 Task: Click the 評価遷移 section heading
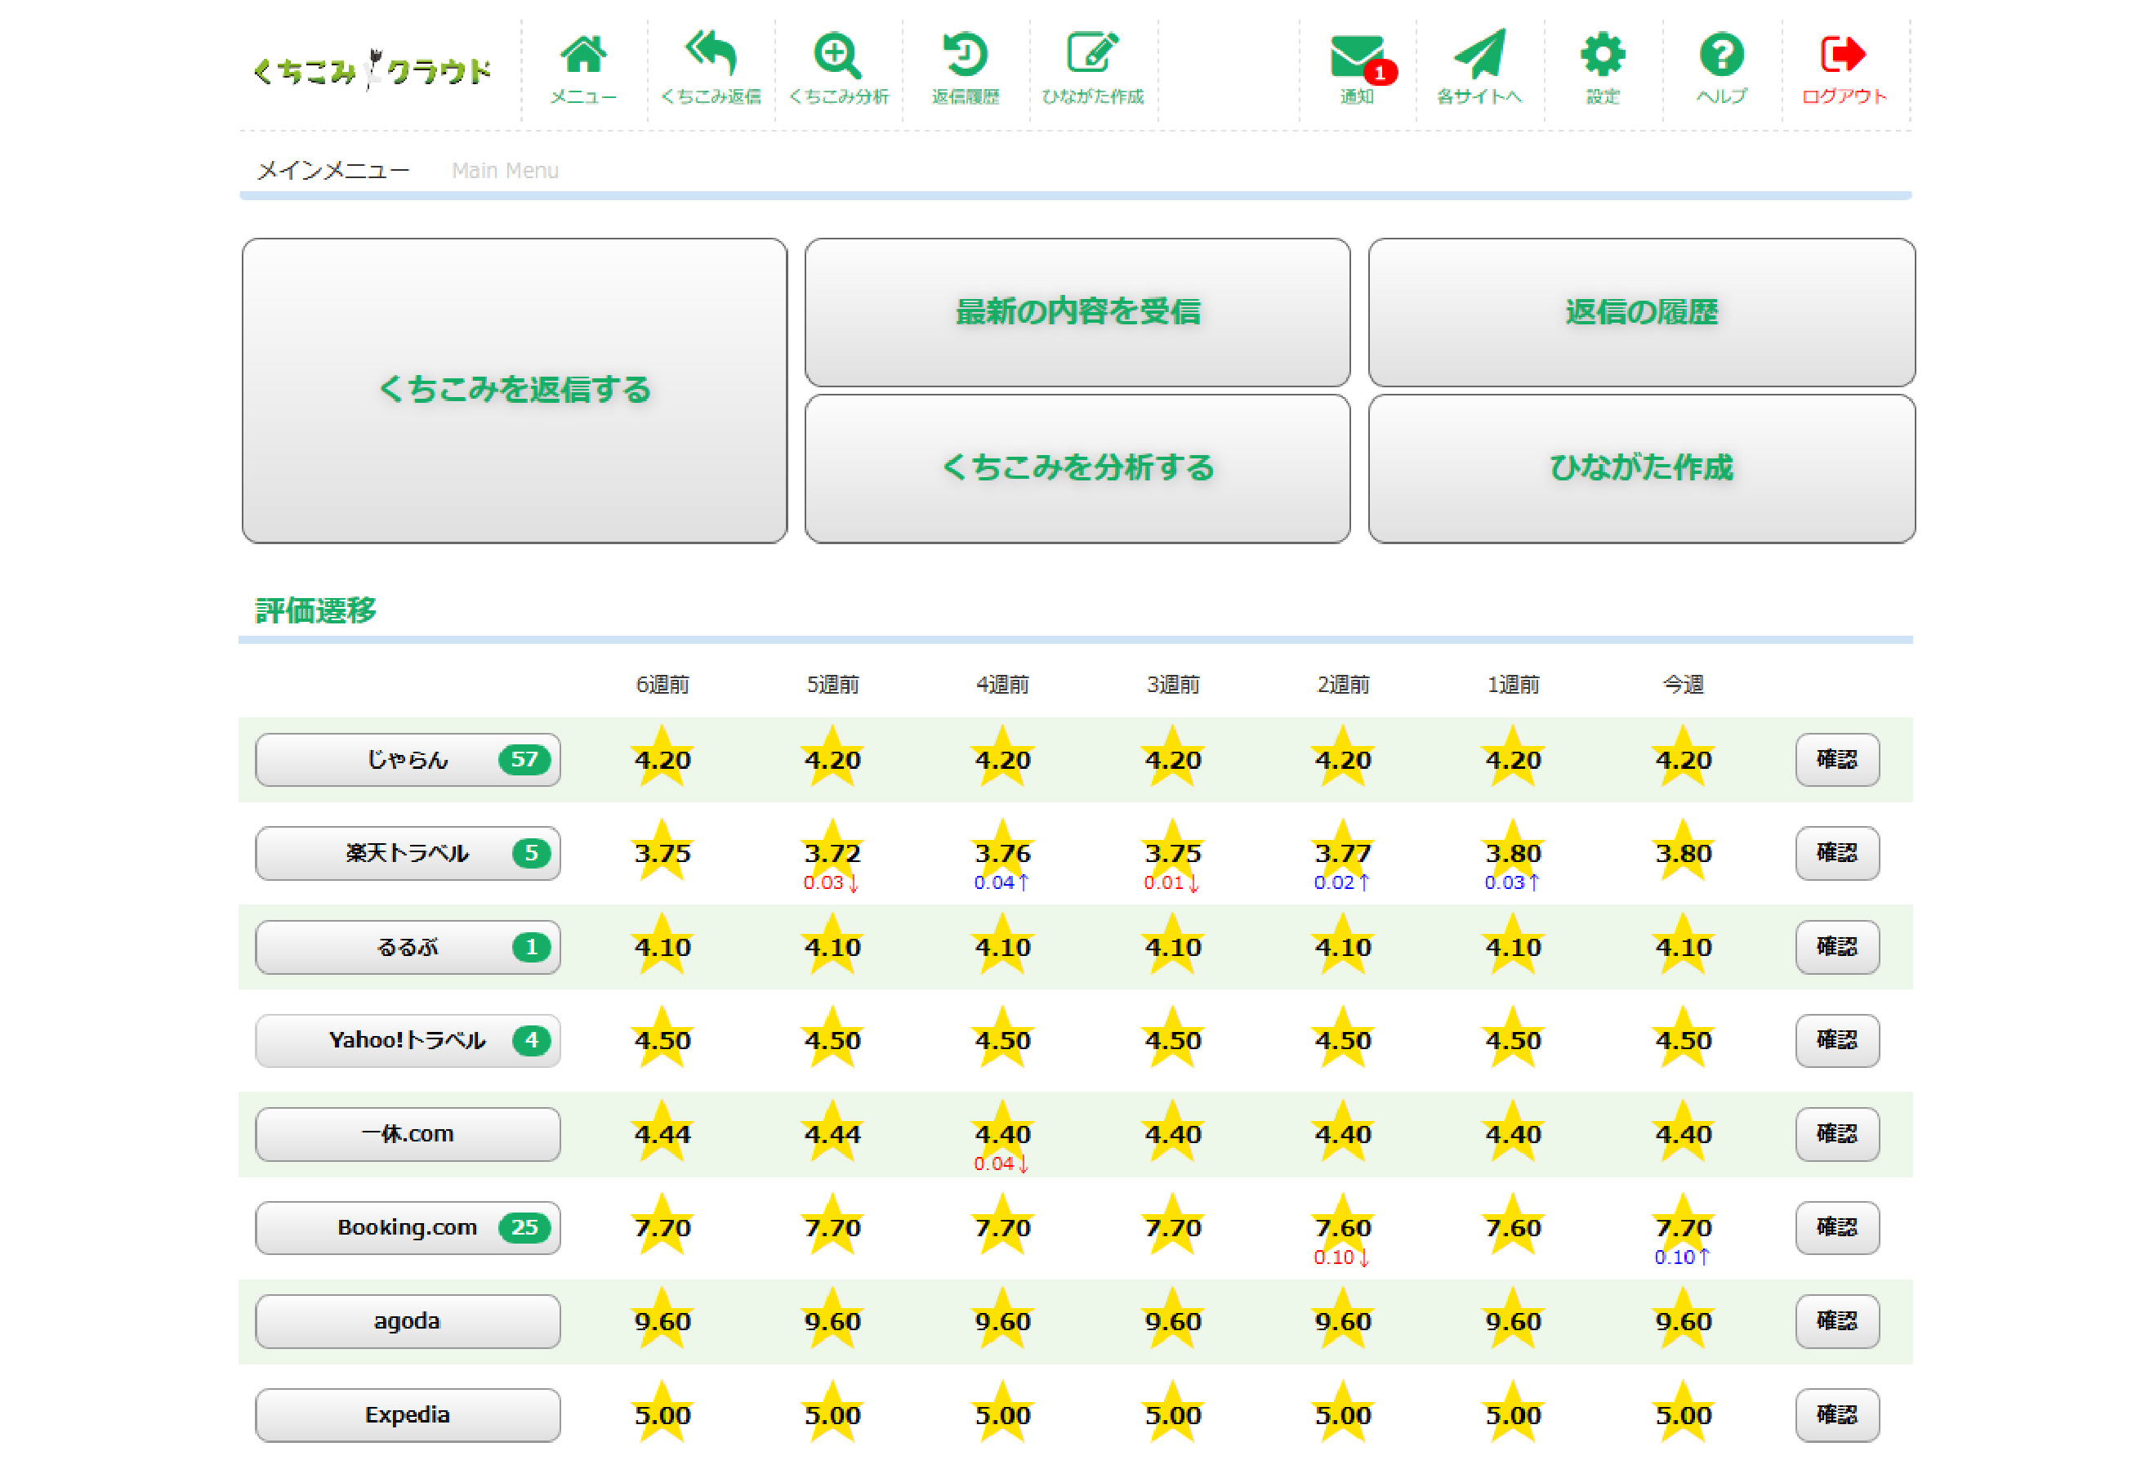click(315, 611)
